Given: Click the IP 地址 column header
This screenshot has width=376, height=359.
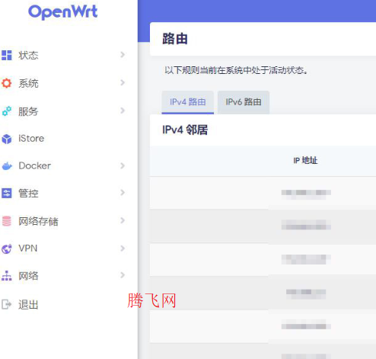Looking at the screenshot, I should click(x=305, y=161).
